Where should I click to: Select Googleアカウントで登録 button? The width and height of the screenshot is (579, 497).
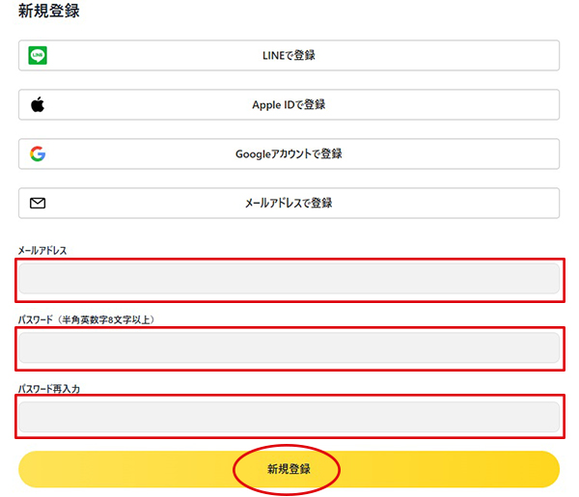pyautogui.click(x=289, y=153)
